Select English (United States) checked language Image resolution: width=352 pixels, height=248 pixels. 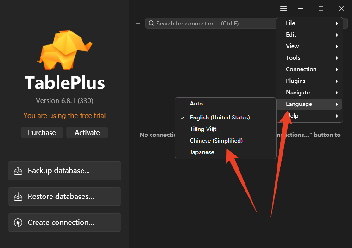(226, 117)
